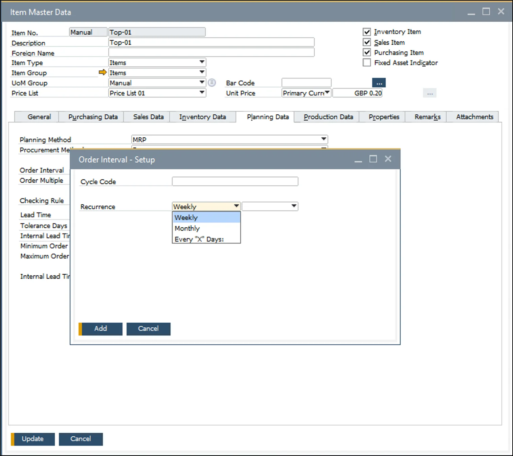Click the Update button

point(33,439)
